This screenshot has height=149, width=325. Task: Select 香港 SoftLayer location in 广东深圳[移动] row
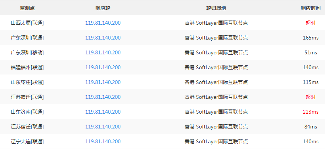point(216,53)
